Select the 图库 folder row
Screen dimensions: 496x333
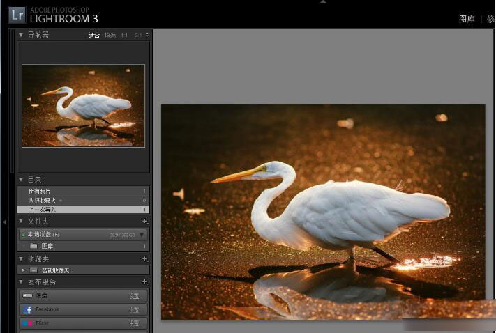83,246
